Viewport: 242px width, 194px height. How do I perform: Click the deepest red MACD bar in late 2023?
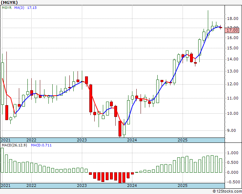coord(120,178)
